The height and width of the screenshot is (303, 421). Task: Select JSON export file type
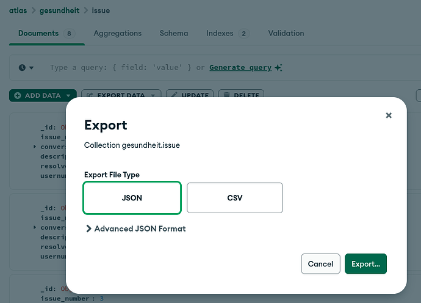pyautogui.click(x=132, y=198)
